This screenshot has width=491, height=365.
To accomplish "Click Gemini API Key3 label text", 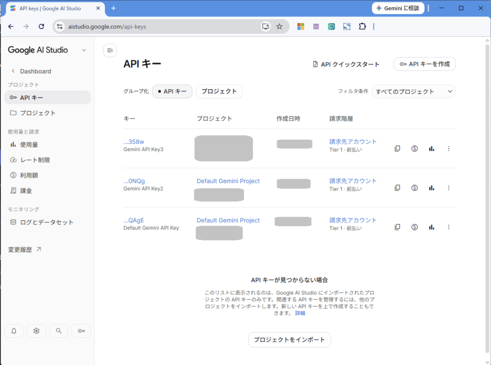I will [x=143, y=150].
